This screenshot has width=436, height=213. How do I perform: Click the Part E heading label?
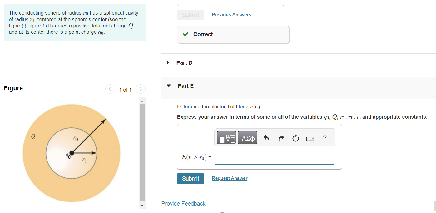185,85
